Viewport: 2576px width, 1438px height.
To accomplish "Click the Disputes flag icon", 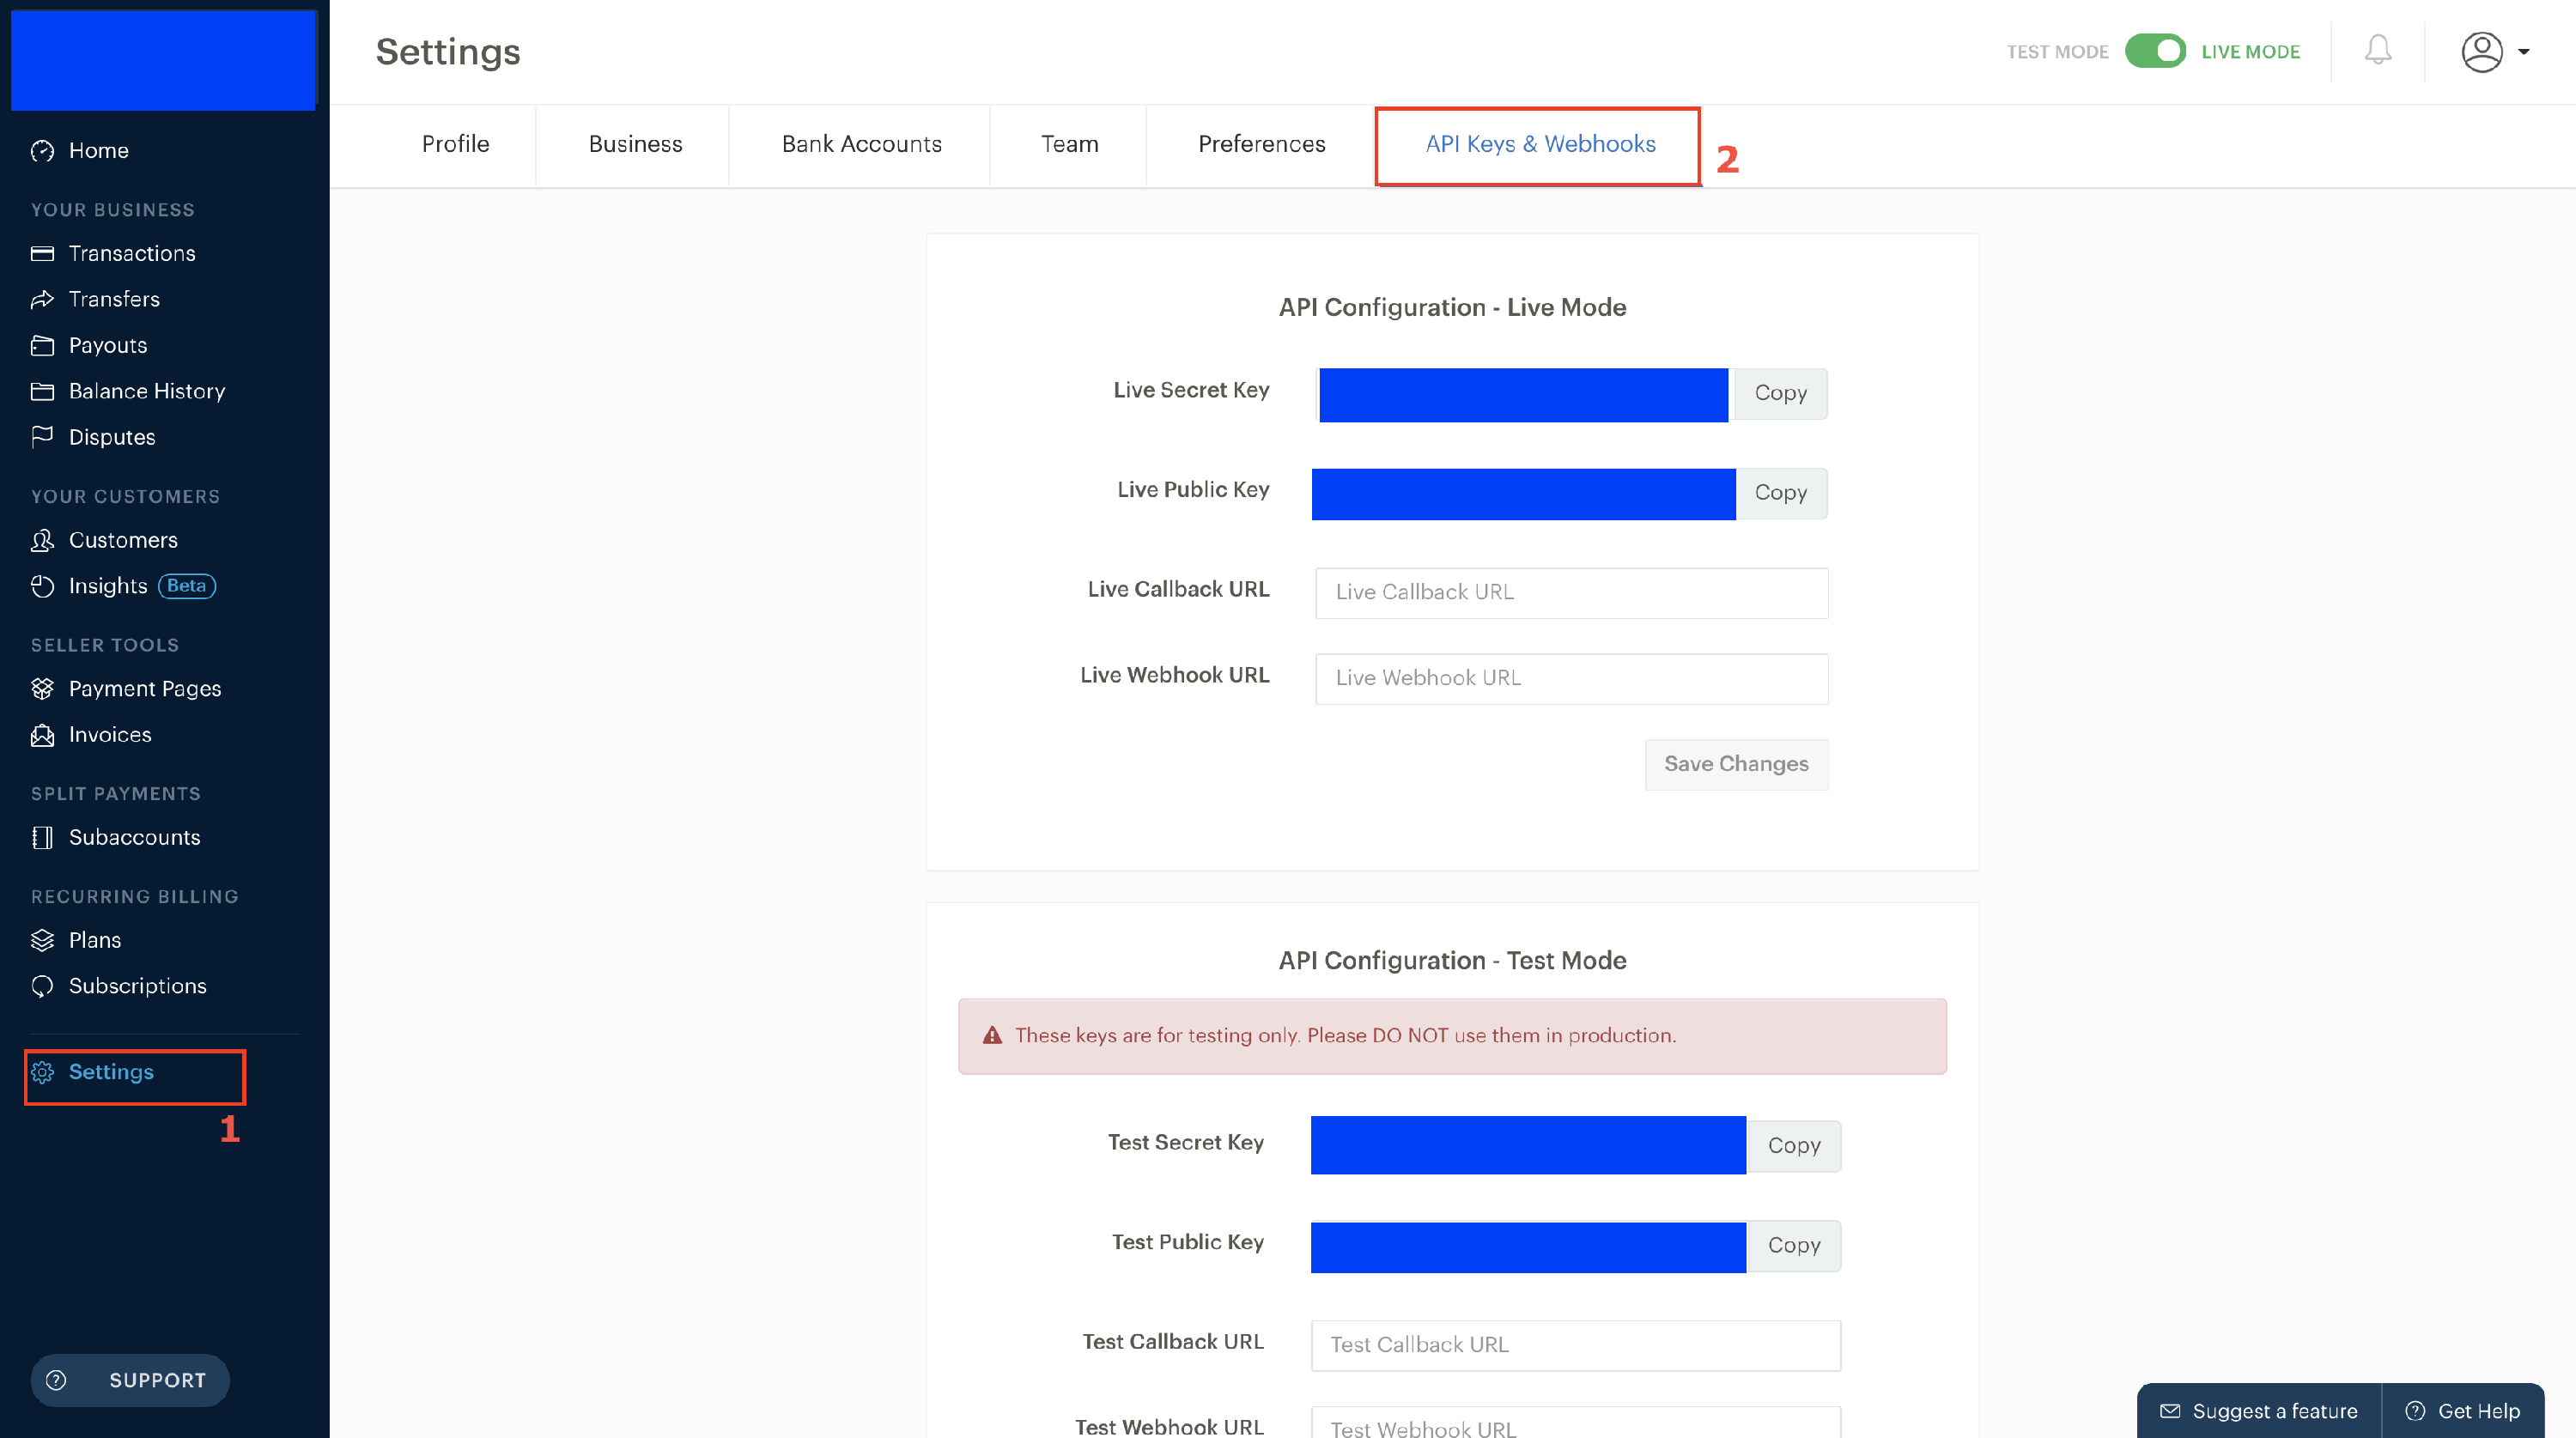I will [x=42, y=437].
